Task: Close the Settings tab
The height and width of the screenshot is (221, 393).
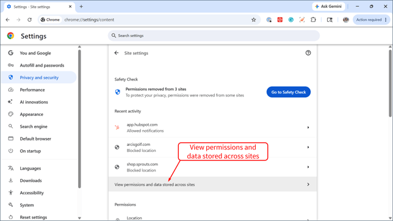Action: (x=70, y=7)
